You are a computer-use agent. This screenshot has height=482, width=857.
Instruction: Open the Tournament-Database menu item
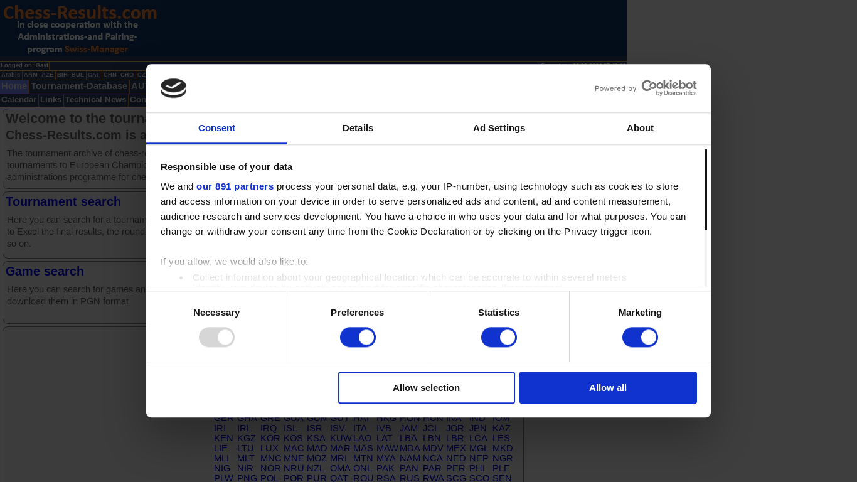(x=79, y=87)
